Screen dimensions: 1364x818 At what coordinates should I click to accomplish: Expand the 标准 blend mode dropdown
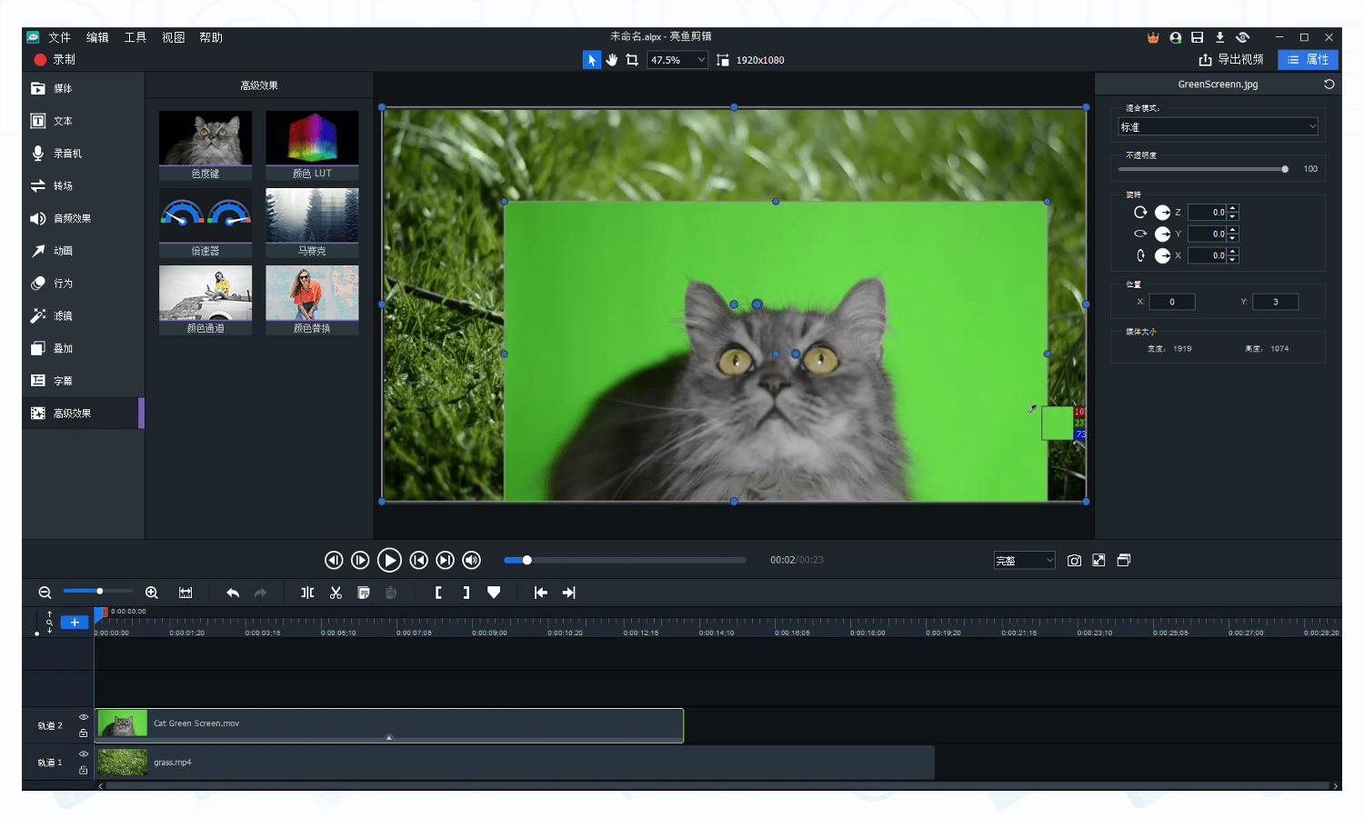tap(1218, 127)
